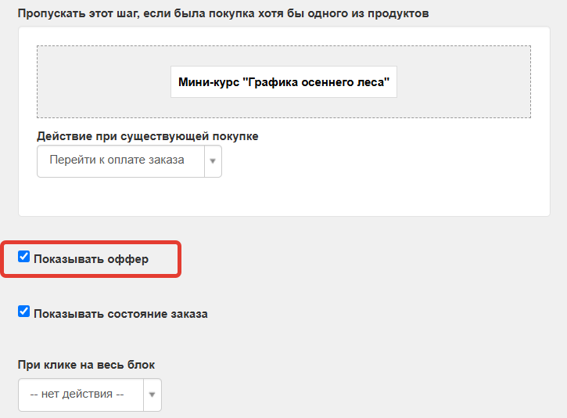Open "Перейти к оплате заказа" dropdown

tap(130, 161)
